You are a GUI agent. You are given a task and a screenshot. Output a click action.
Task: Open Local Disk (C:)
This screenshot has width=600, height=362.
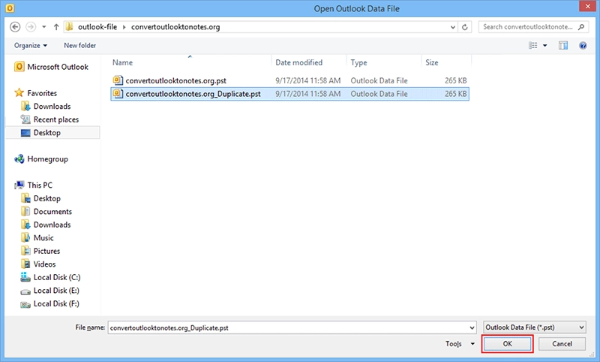50,277
